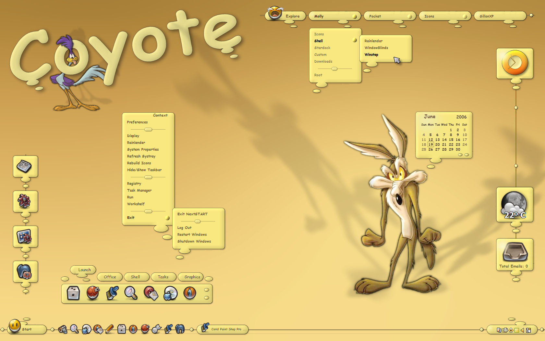Open Preferences in Context menu
The image size is (545, 341).
(137, 122)
